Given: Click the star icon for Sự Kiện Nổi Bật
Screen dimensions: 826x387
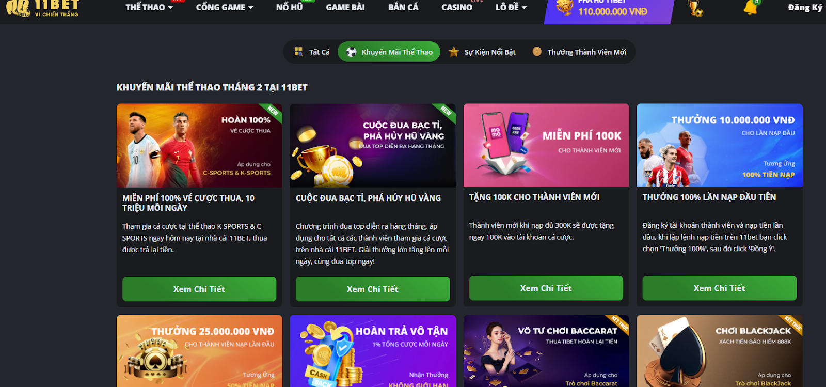Looking at the screenshot, I should 454,52.
